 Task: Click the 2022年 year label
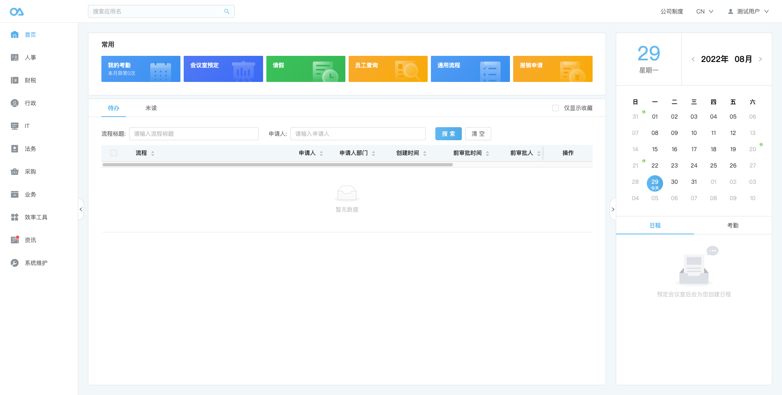pyautogui.click(x=715, y=59)
